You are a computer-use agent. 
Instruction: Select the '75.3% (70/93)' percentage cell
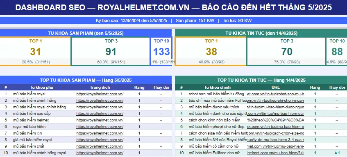(287, 62)
